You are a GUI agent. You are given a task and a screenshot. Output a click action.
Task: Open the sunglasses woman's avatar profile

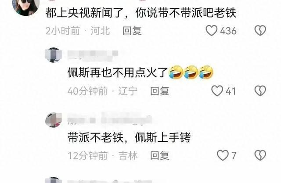tap(26, 7)
